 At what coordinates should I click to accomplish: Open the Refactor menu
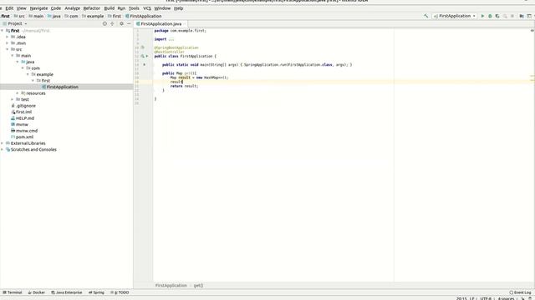(92, 8)
